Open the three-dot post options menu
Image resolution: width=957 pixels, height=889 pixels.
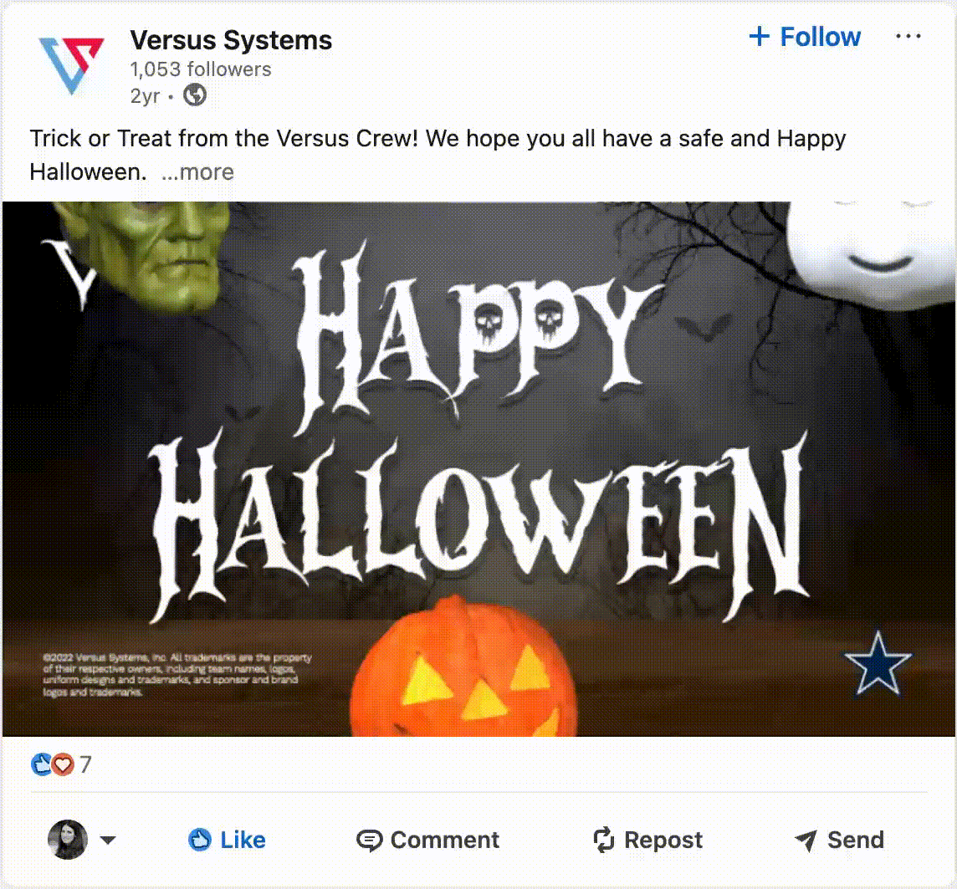[x=908, y=37]
